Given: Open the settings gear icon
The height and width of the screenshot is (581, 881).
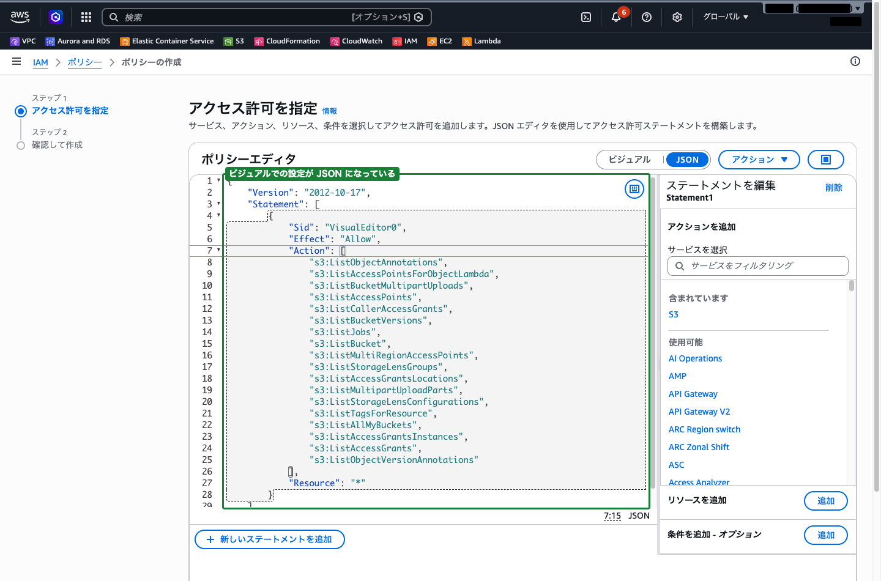Looking at the screenshot, I should pos(677,17).
